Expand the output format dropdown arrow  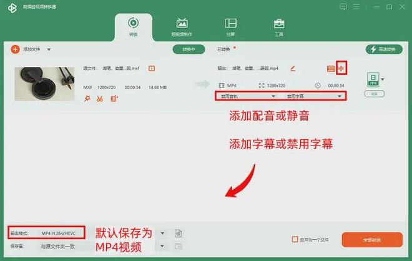click(x=162, y=233)
